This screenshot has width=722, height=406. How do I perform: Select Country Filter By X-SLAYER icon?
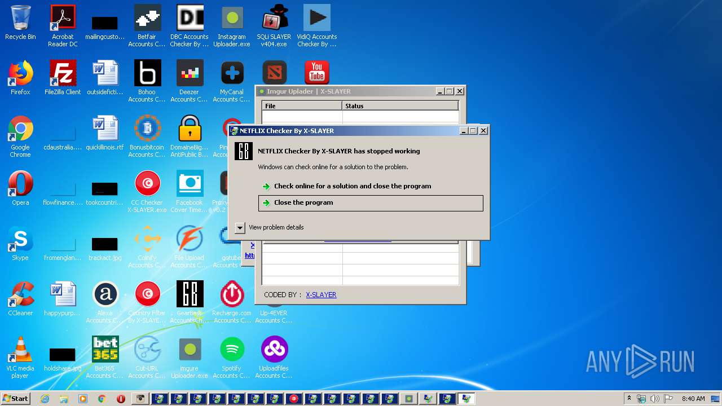147,302
